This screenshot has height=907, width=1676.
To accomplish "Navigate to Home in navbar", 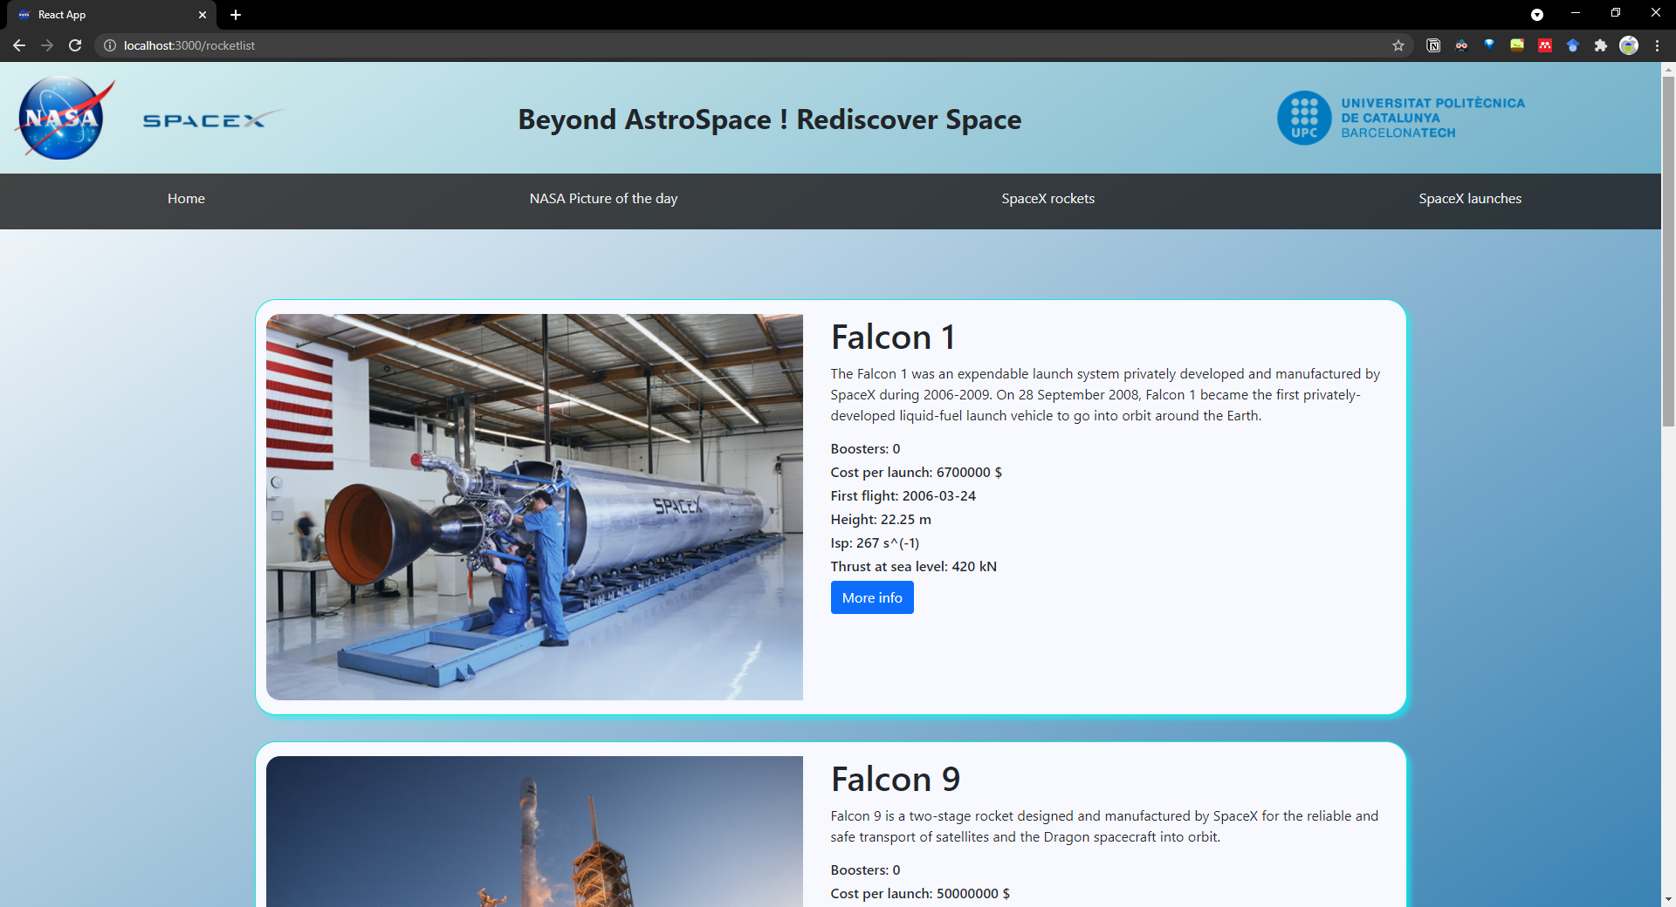I will point(186,199).
